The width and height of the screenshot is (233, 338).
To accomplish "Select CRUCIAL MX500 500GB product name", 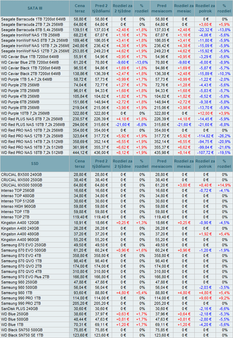I will [22, 185].
